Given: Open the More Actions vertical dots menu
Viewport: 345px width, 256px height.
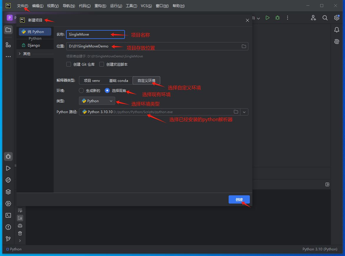Looking at the screenshot, I should 288,18.
